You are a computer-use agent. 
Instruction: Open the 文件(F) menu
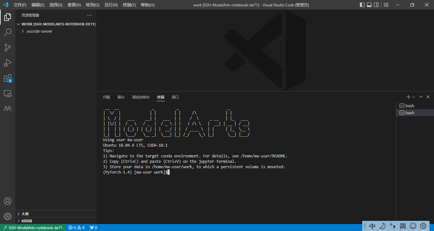(x=20, y=5)
